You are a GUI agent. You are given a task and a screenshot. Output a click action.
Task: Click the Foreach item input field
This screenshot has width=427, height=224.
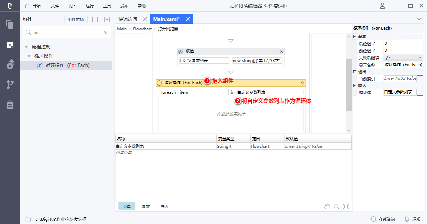[x=203, y=92]
